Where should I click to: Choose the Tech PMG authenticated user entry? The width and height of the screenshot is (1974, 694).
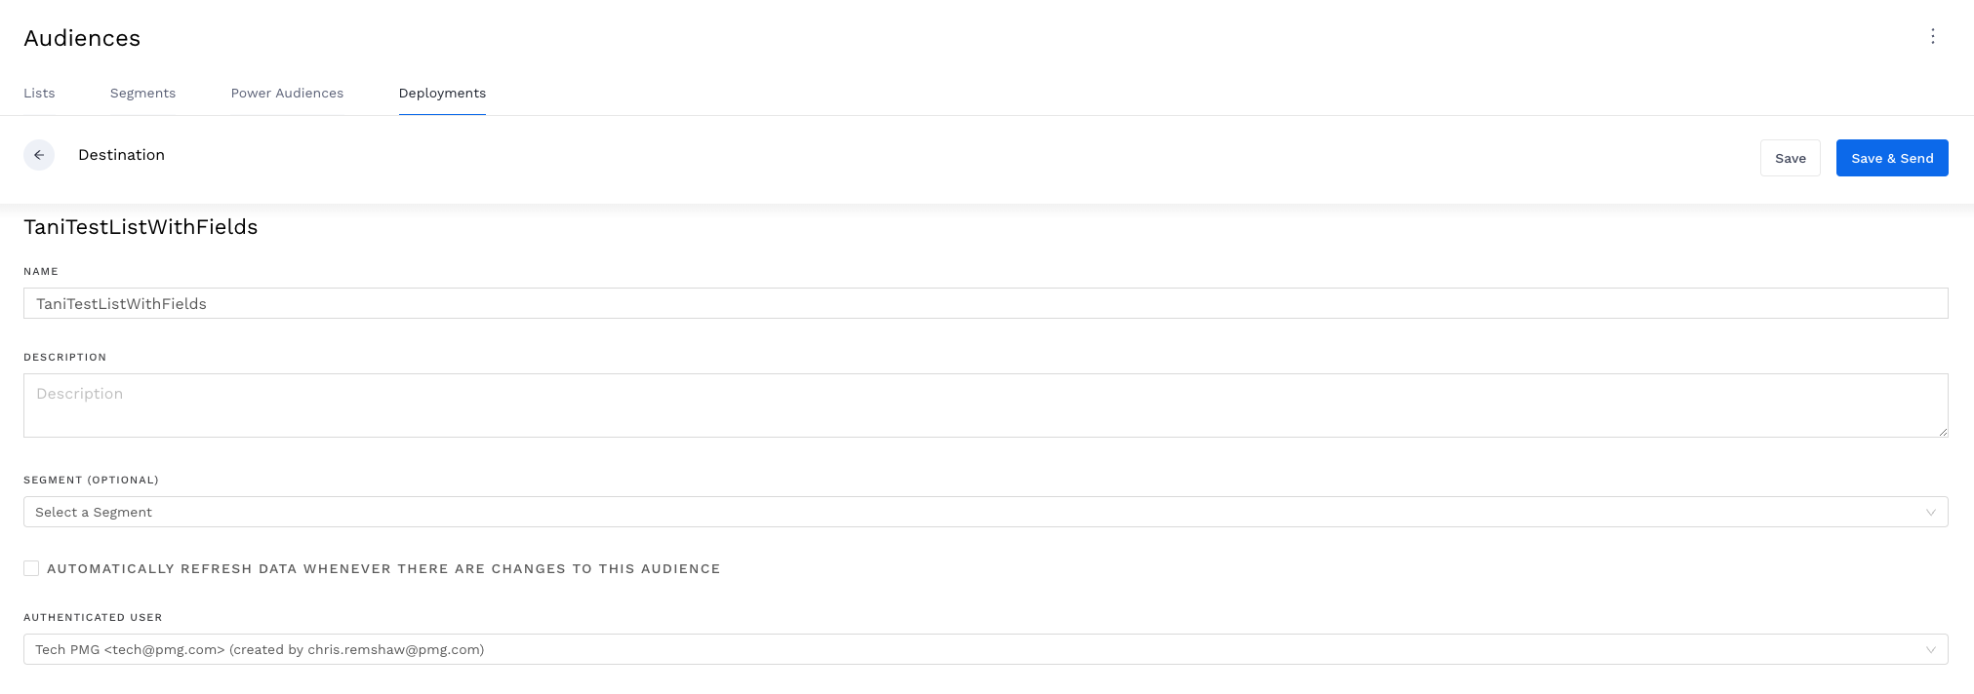point(260,649)
